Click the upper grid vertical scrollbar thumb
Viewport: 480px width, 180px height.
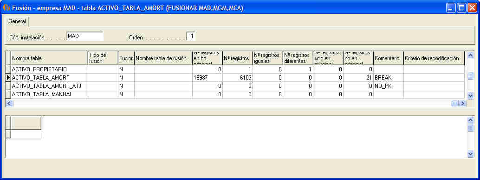(471, 76)
